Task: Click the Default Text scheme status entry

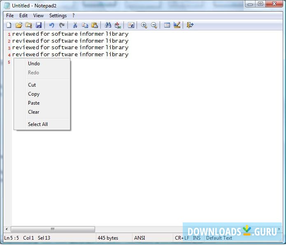Action: pos(219,238)
